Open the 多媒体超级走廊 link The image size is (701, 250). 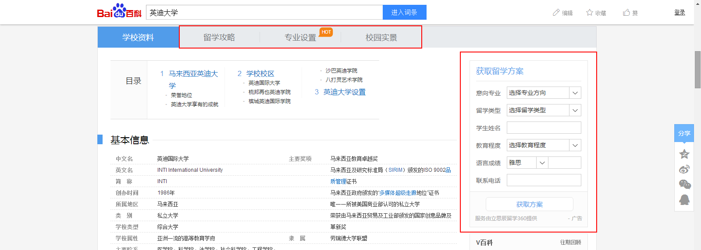tap(398, 193)
